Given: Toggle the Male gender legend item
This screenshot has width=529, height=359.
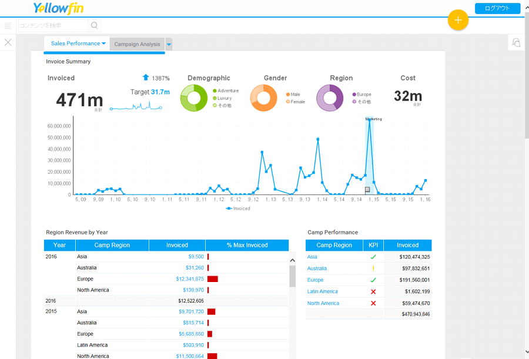Looking at the screenshot, I should 293,95.
